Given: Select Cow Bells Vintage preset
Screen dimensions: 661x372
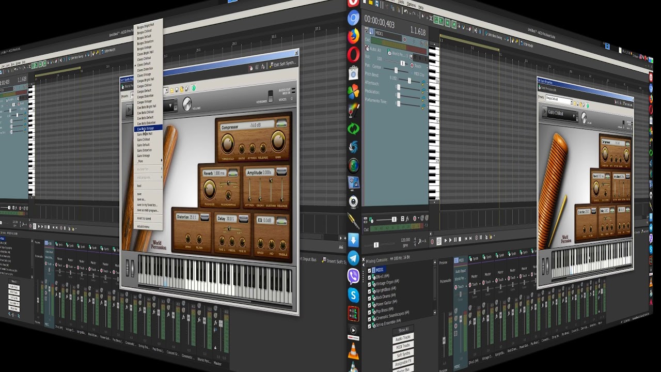Looking at the screenshot, I should (x=148, y=128).
